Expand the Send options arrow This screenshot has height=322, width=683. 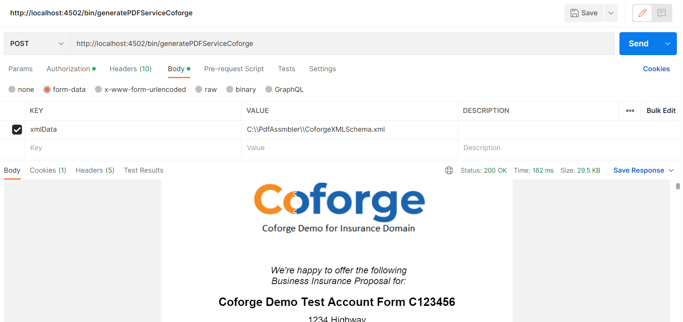pyautogui.click(x=668, y=44)
